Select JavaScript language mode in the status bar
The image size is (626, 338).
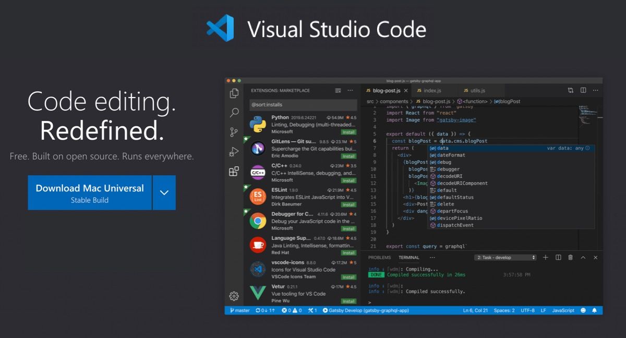click(562, 310)
